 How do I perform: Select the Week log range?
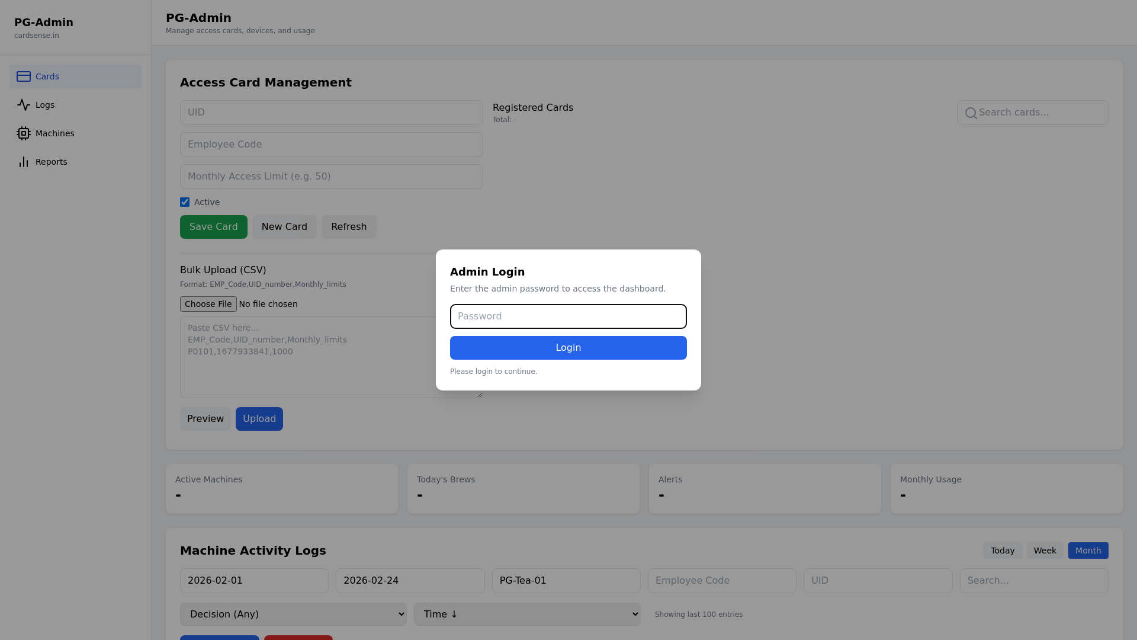(1045, 551)
